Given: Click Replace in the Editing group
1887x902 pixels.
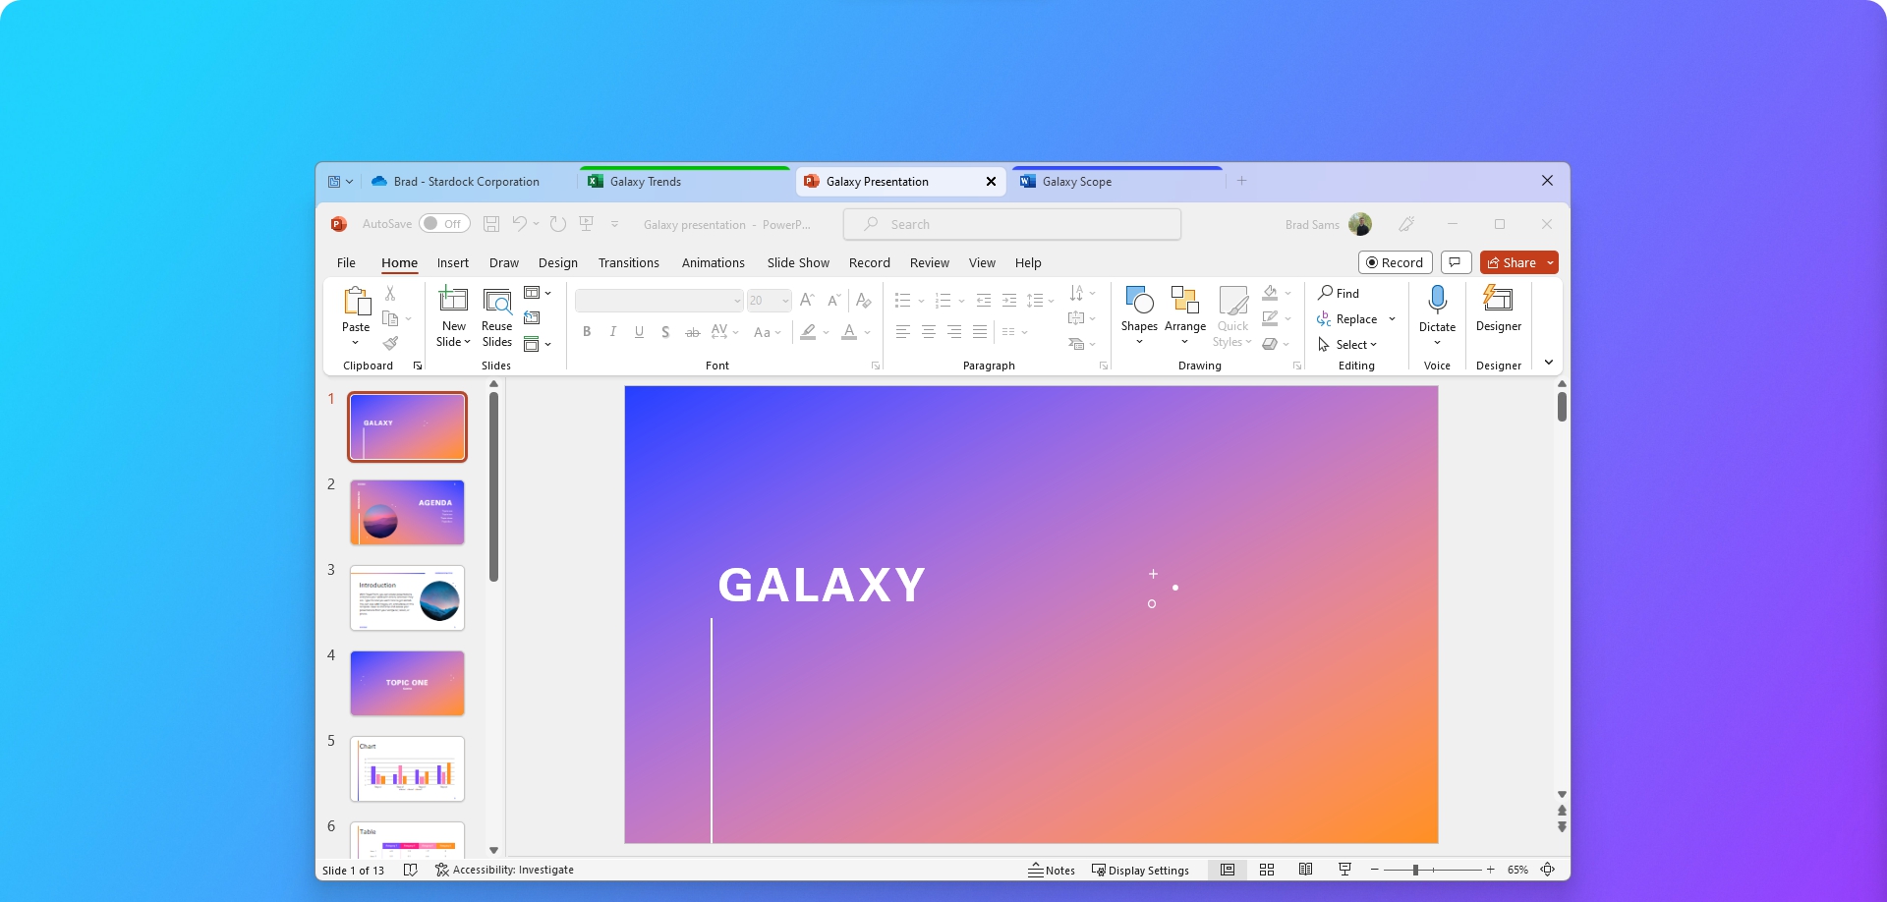Looking at the screenshot, I should click(1347, 318).
